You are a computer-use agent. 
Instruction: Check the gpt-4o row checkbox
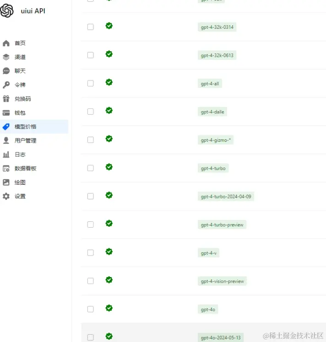(x=90, y=309)
